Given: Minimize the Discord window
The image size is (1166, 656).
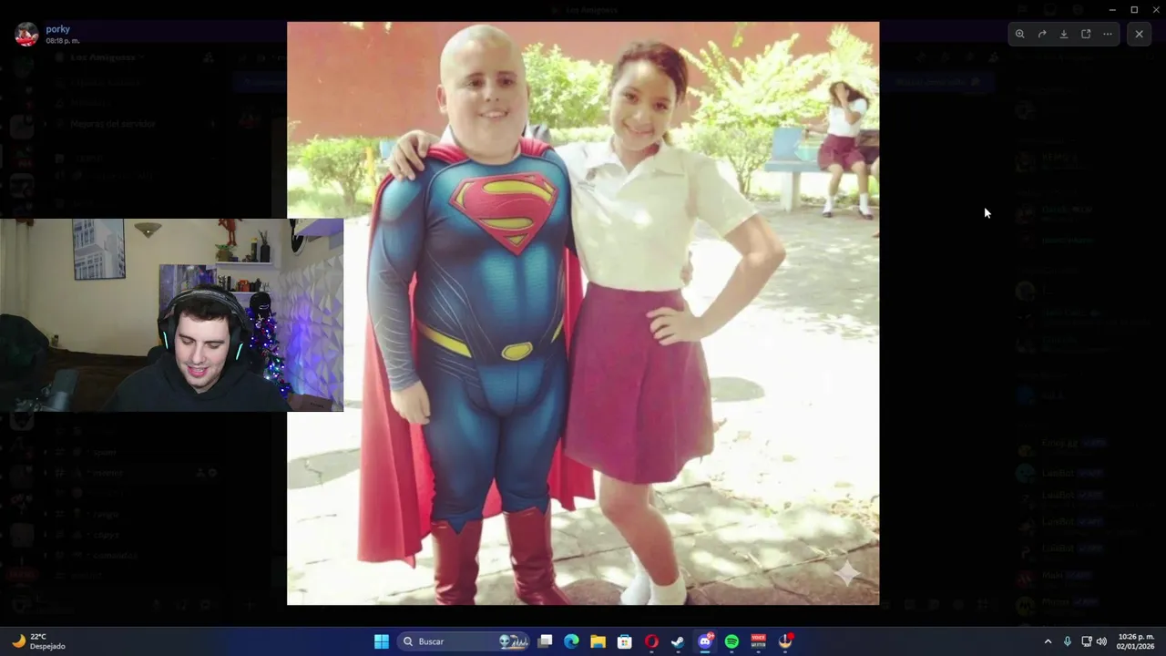Looking at the screenshot, I should click(1112, 10).
